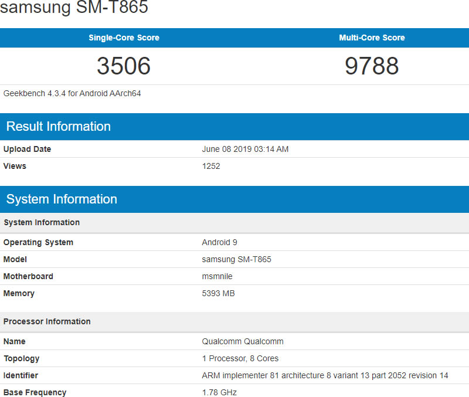Click the 1.78 GHz base frequency value
469x397 pixels.
coord(219,392)
